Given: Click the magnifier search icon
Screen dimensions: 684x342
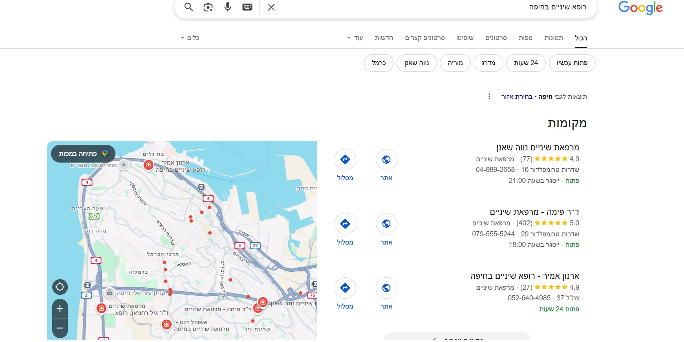Looking at the screenshot, I should (189, 7).
